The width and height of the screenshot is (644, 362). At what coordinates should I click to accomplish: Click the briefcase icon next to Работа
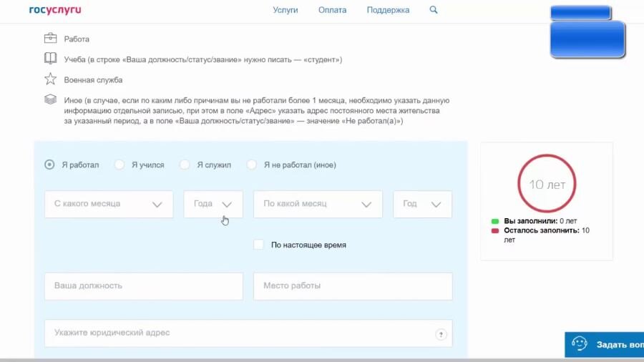point(51,38)
